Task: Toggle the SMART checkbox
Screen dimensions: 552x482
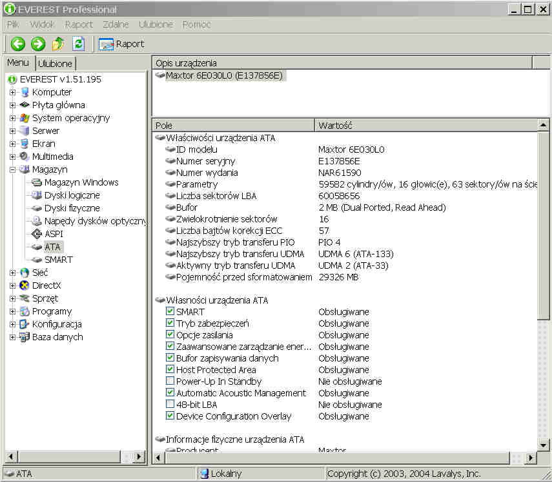Action: [170, 311]
